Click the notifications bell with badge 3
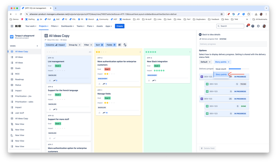Image resolution: width=277 pixels, height=163 pixels. 247,26
